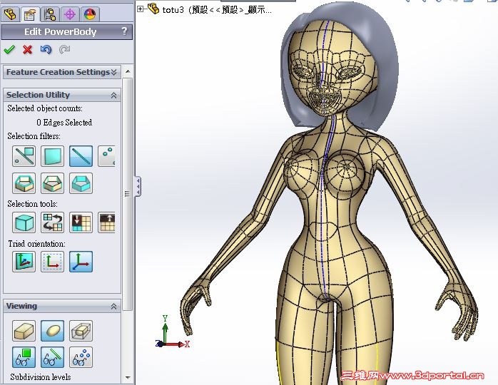Click the invert selection tool
Screen dimensions: 498x385
52,222
